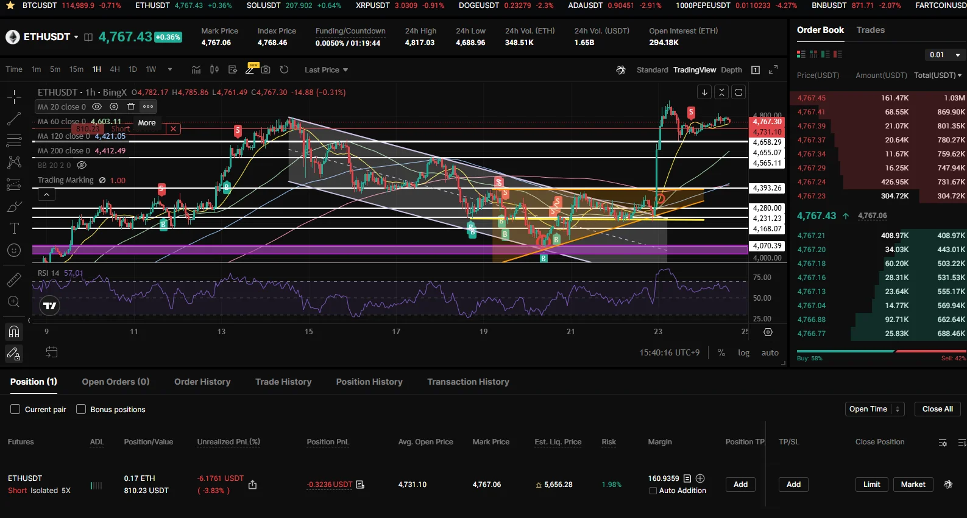Open the ruler measure tool
Viewport: 967px width, 518px height.
tap(14, 280)
